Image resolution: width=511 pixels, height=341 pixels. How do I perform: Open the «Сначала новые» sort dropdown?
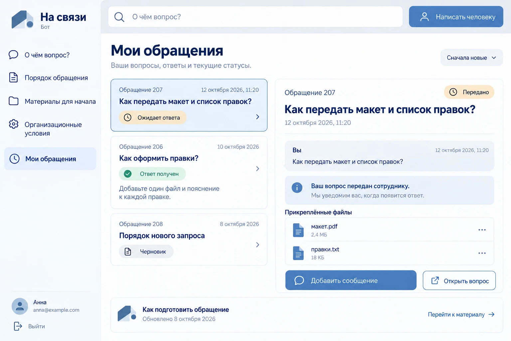tap(472, 58)
